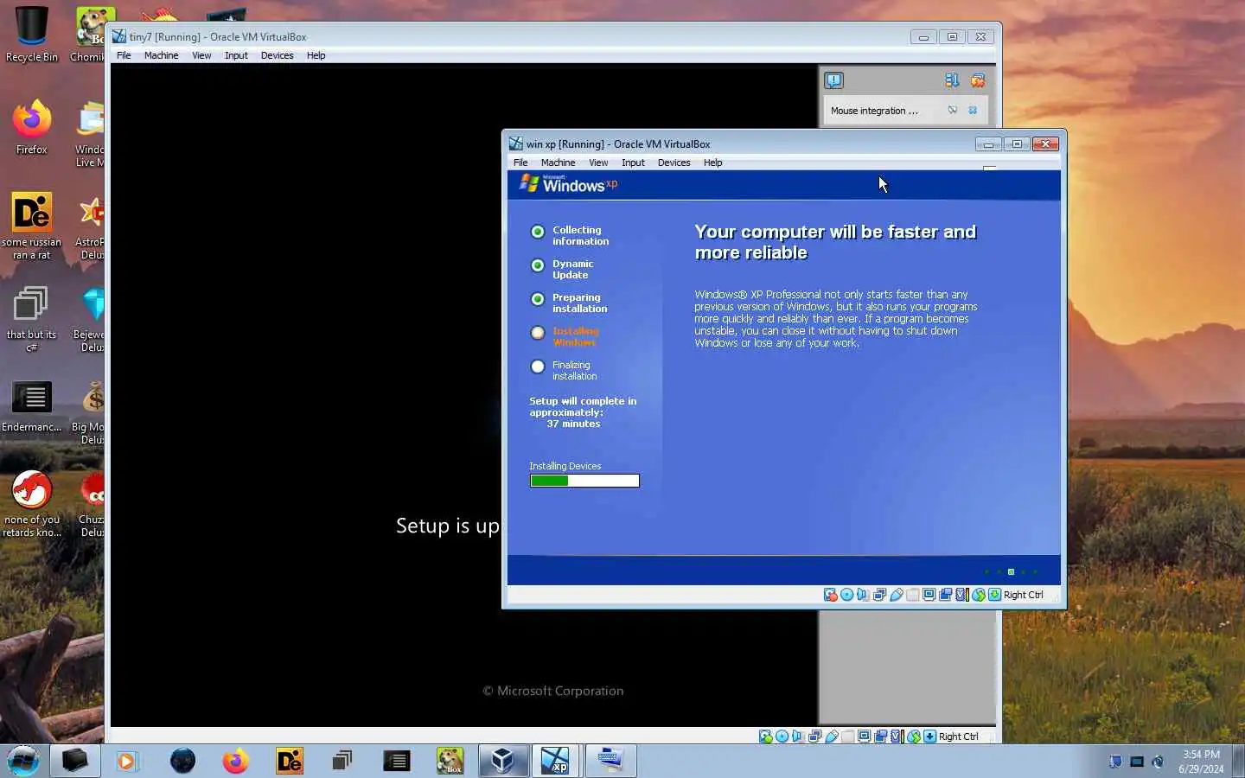The width and height of the screenshot is (1245, 778).
Task: Click the Mouse integration message's disable icon
Action: (x=952, y=111)
